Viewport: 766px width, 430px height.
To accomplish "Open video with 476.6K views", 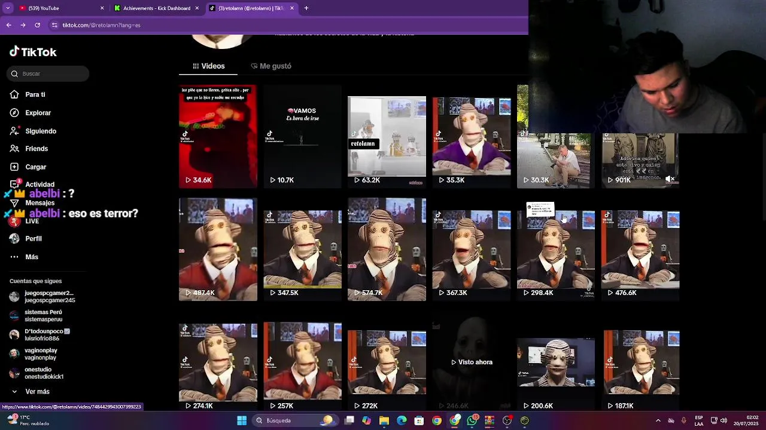I will pos(640,250).
